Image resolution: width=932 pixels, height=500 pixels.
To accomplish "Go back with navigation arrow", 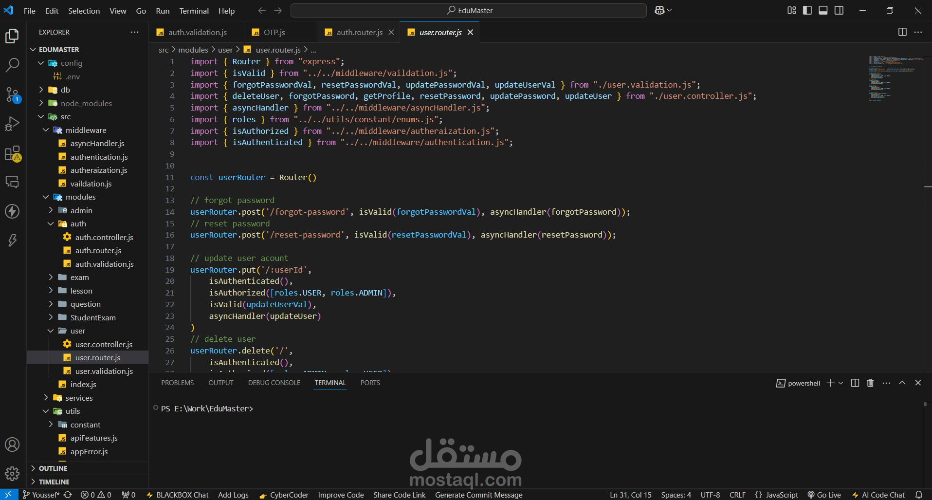I will click(262, 10).
